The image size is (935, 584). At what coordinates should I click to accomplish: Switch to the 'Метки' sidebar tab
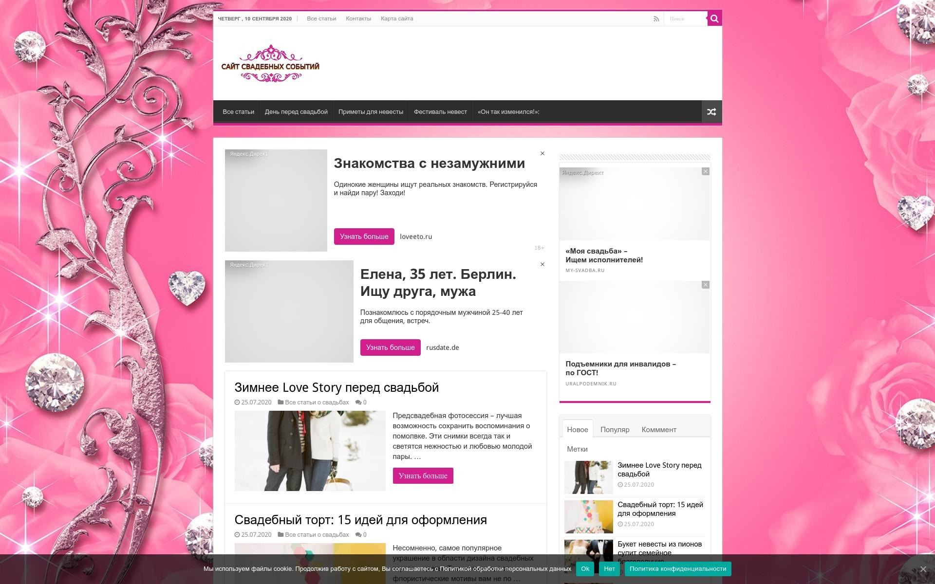[x=577, y=449]
